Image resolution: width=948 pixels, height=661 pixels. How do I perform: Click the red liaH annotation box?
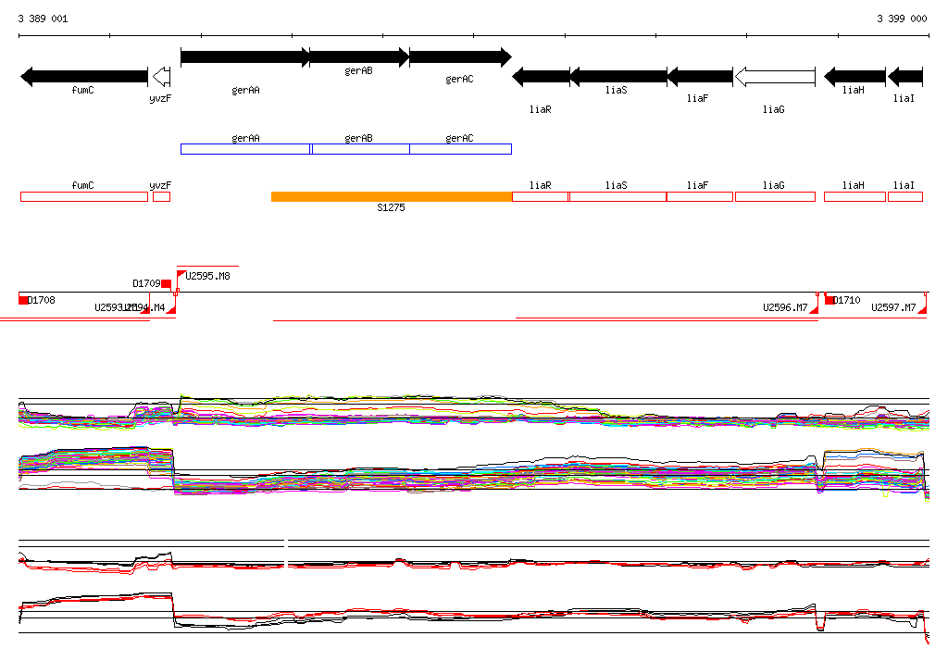(x=854, y=196)
